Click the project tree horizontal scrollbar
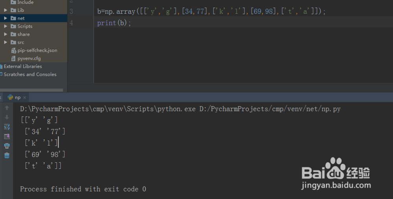The height and width of the screenshot is (199, 393). point(31,90)
